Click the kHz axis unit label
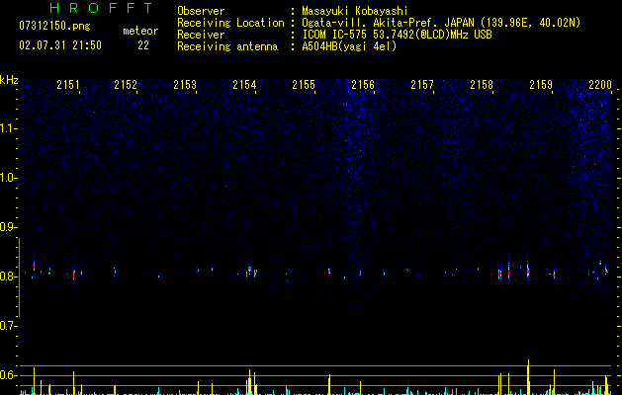The height and width of the screenshot is (395, 622). pyautogui.click(x=9, y=80)
